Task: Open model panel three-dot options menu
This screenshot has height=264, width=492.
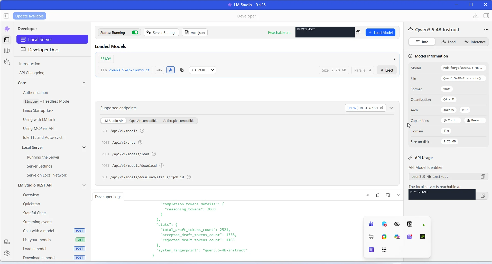Action: pos(486,30)
